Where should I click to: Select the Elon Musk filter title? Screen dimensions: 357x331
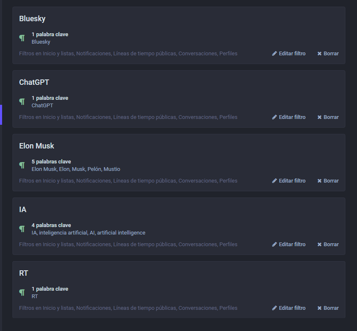click(37, 146)
